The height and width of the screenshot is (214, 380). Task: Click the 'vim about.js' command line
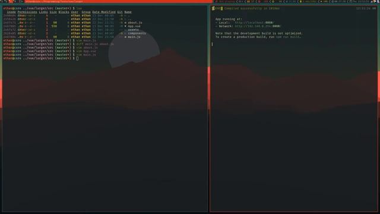87,48
